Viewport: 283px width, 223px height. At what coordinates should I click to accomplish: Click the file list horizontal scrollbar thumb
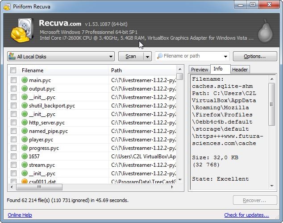(x=39, y=187)
